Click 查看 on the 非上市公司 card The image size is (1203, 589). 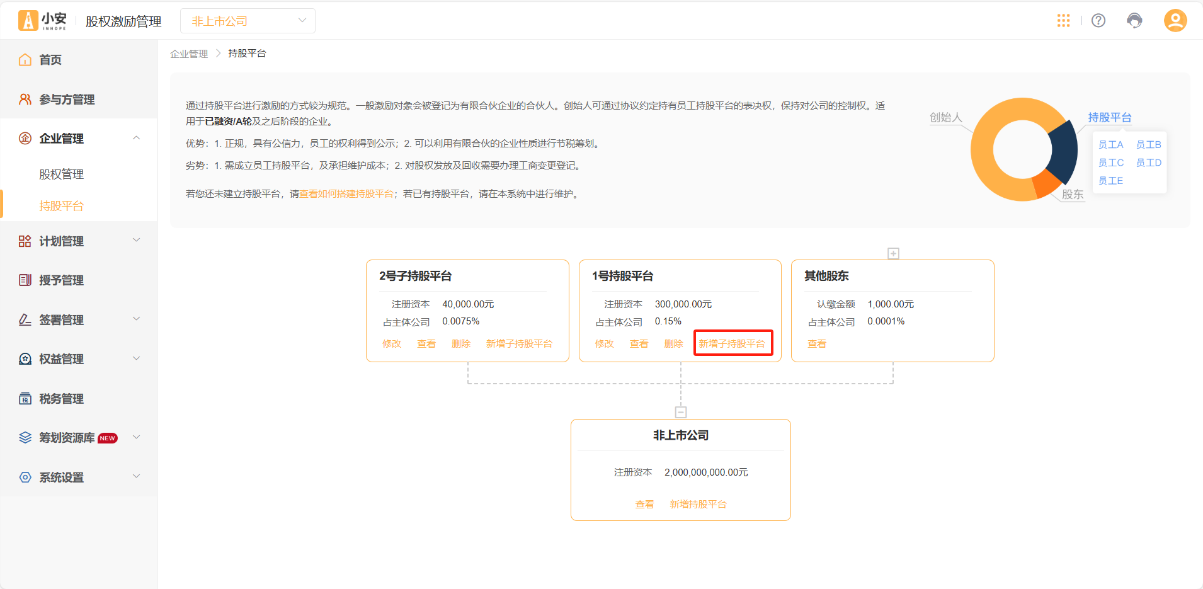point(644,505)
